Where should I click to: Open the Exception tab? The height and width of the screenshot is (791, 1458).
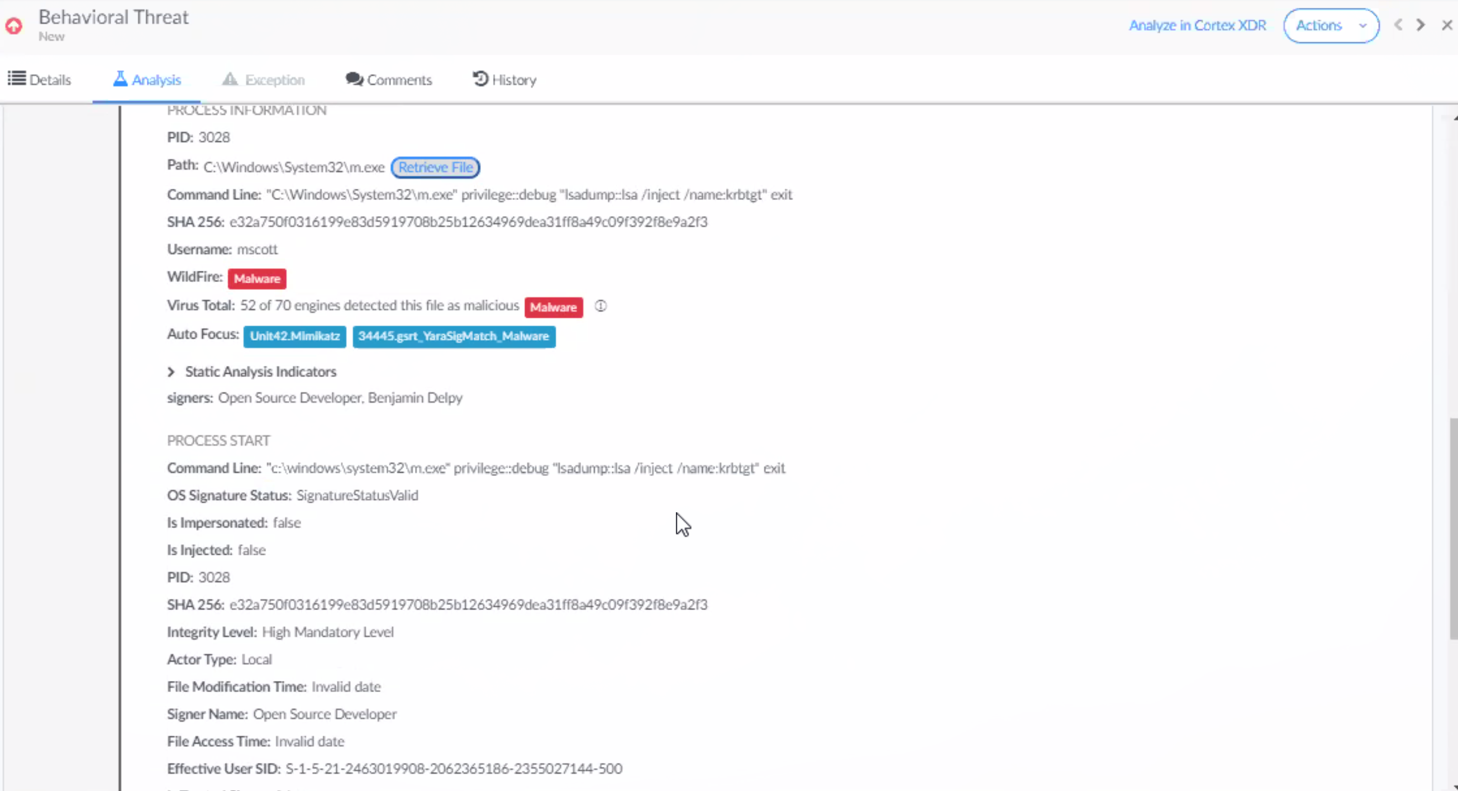coord(263,80)
